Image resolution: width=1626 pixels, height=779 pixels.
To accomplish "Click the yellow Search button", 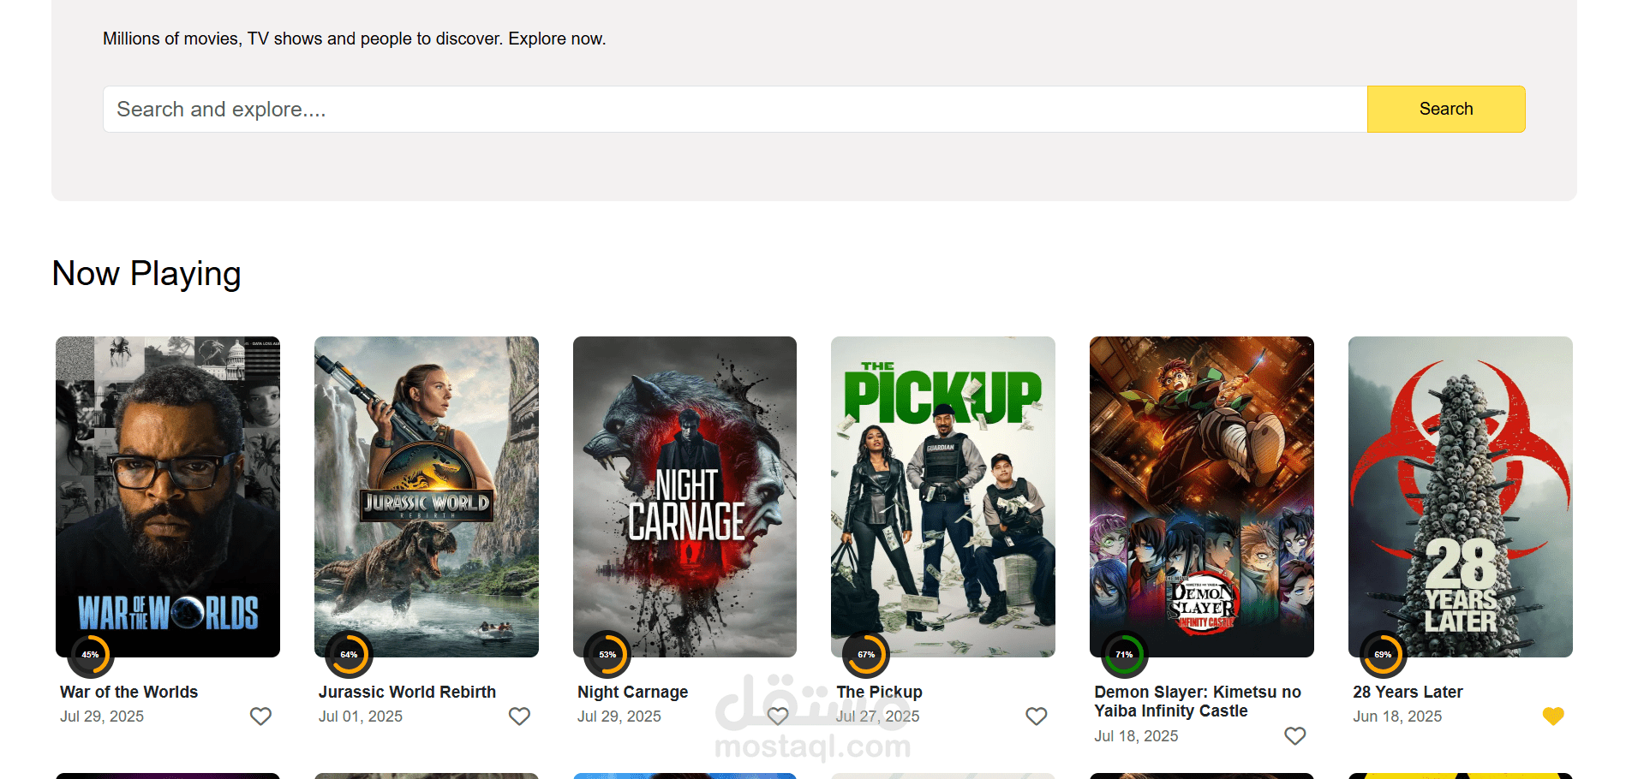I will pos(1446,109).
